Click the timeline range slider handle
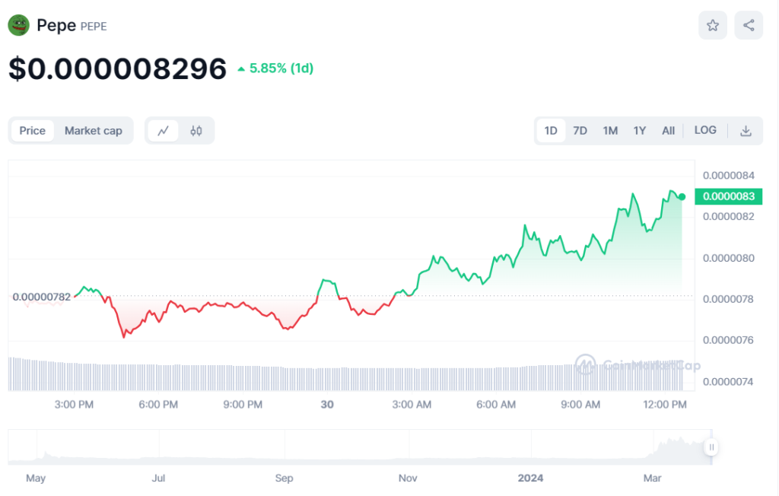 711,447
